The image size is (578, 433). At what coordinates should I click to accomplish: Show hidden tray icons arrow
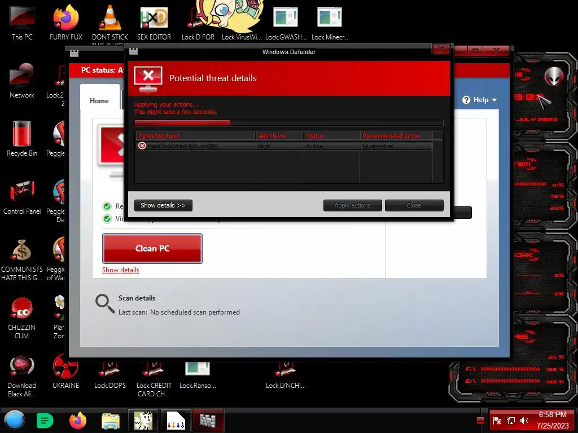tap(480, 421)
